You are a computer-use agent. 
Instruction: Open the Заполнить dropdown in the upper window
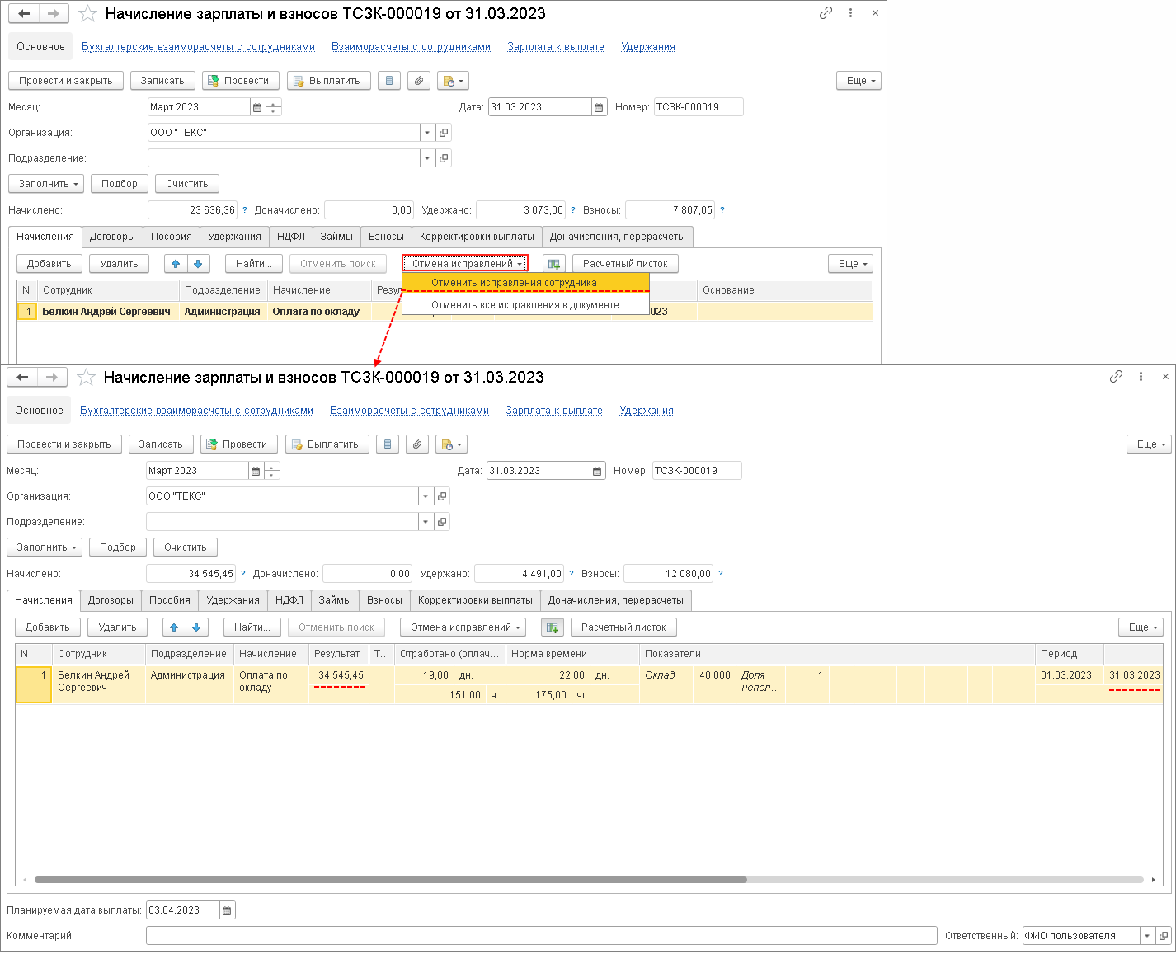pyautogui.click(x=46, y=184)
